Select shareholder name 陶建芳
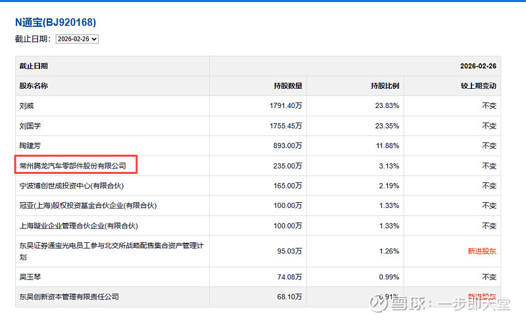This screenshot has width=526, height=320. [30, 146]
